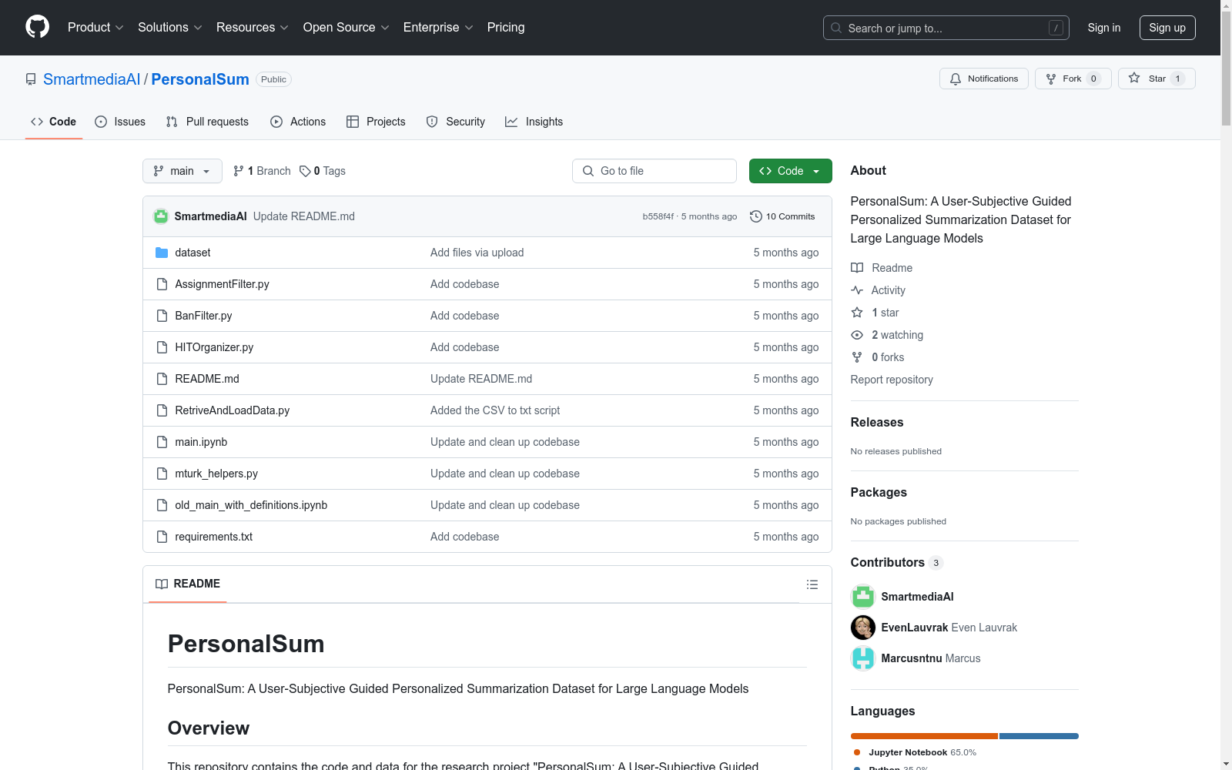Click the Notifications button
Image resolution: width=1232 pixels, height=770 pixels.
(x=984, y=79)
